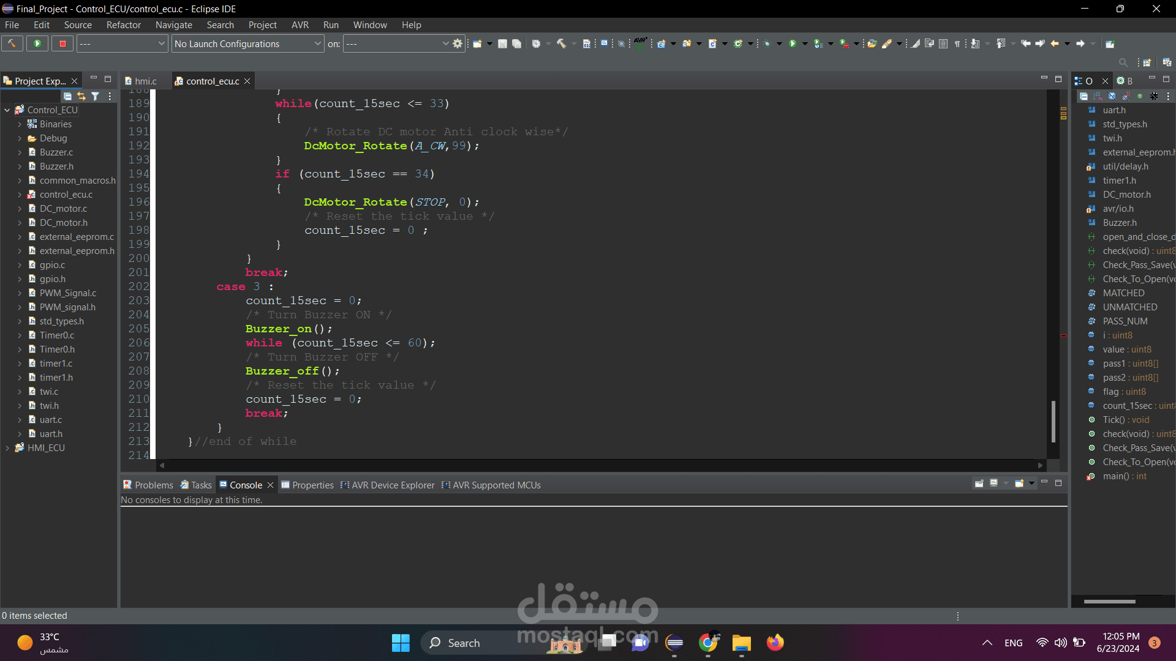Click Save All in the toolbar
The height and width of the screenshot is (661, 1176).
(516, 43)
